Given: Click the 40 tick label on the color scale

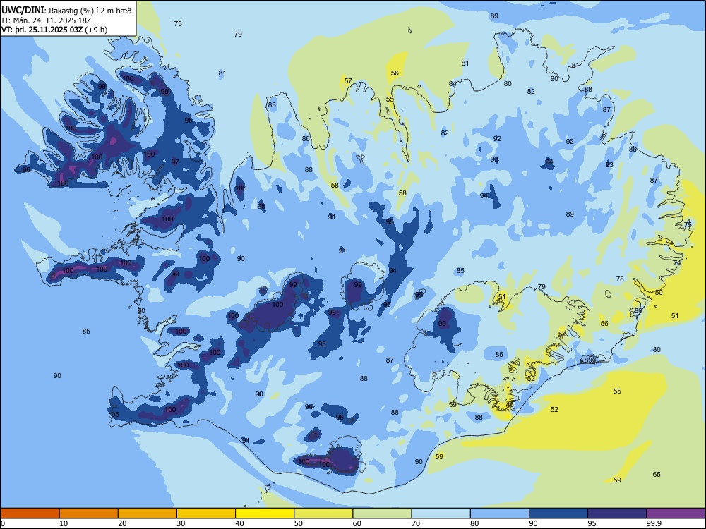Looking at the screenshot, I should tap(239, 523).
